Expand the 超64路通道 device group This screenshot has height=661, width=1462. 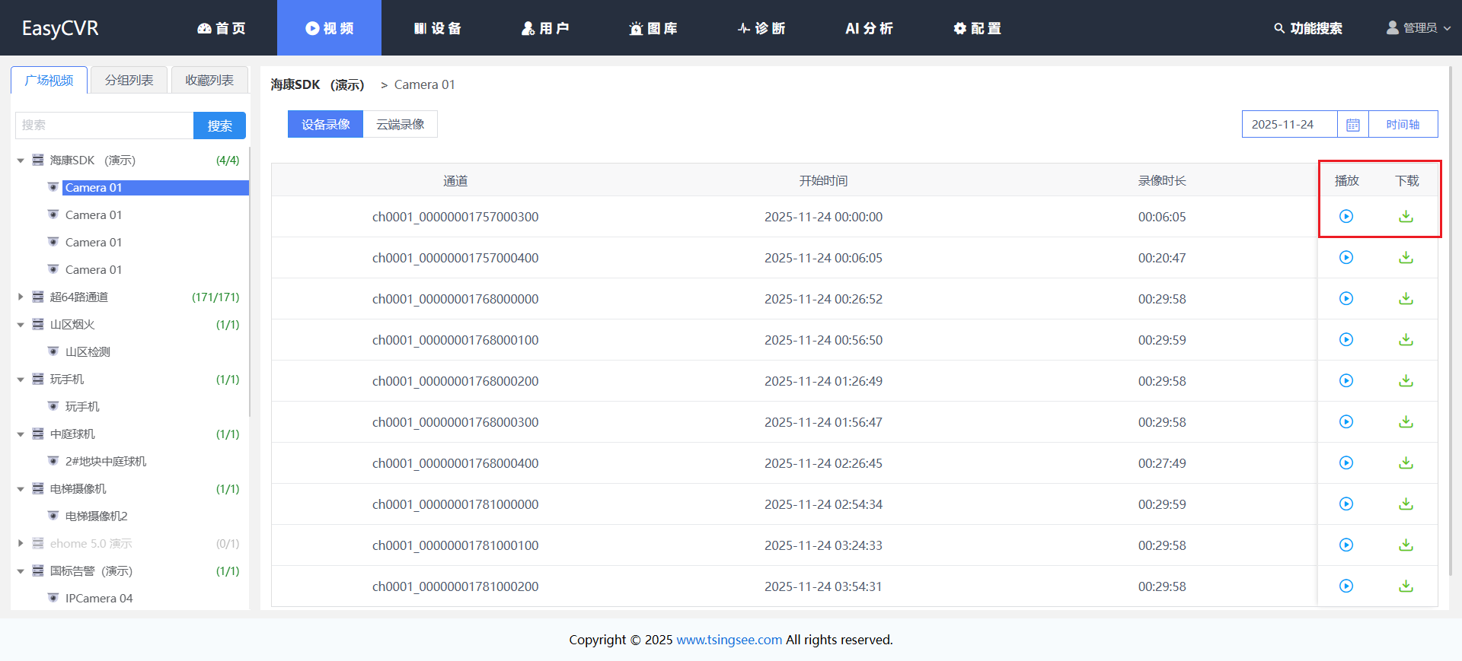tap(21, 297)
